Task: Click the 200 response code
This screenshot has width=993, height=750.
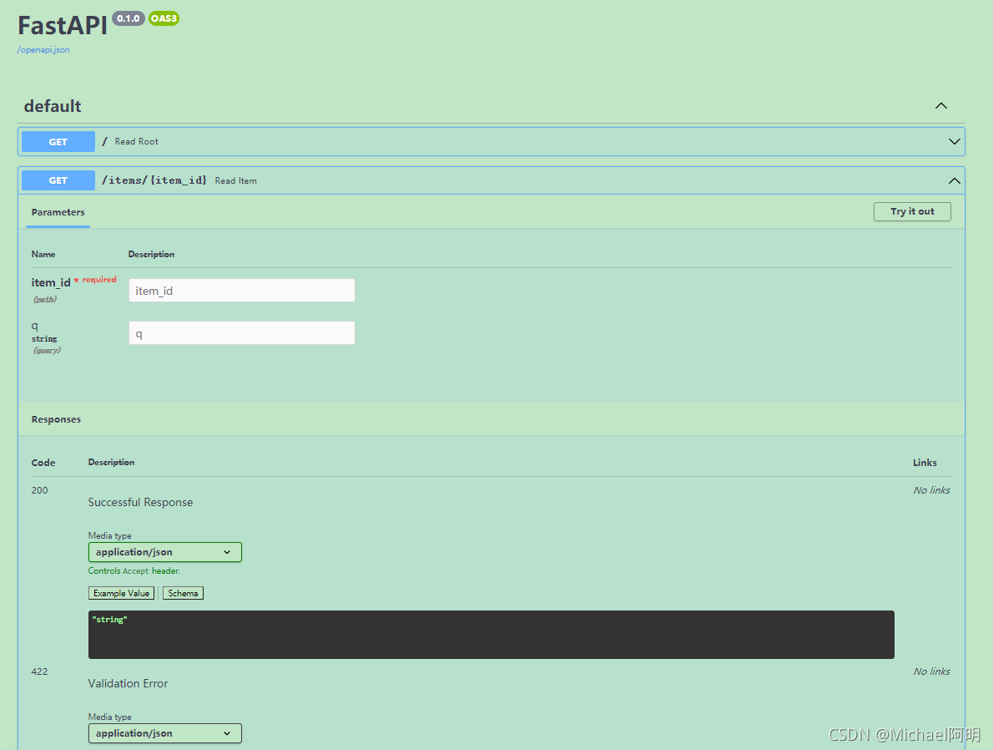Action: coord(39,490)
